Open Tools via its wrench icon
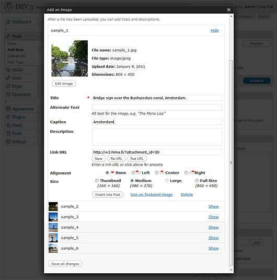Screen dimensions: 277x280 click(x=8, y=133)
